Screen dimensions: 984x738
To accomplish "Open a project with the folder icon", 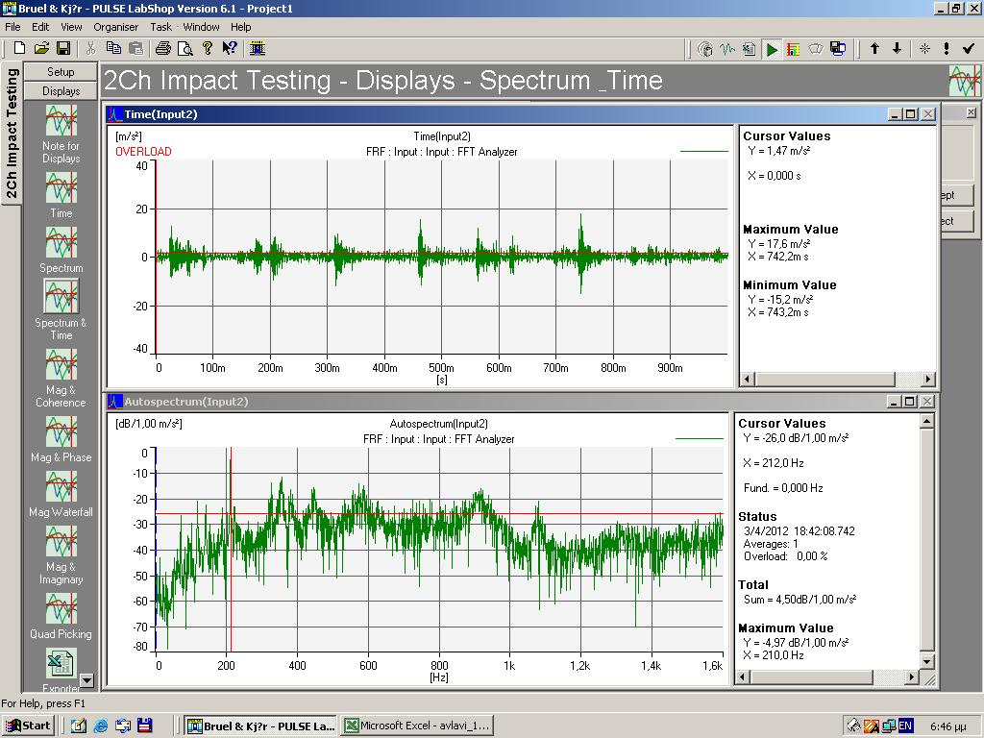I will click(41, 48).
